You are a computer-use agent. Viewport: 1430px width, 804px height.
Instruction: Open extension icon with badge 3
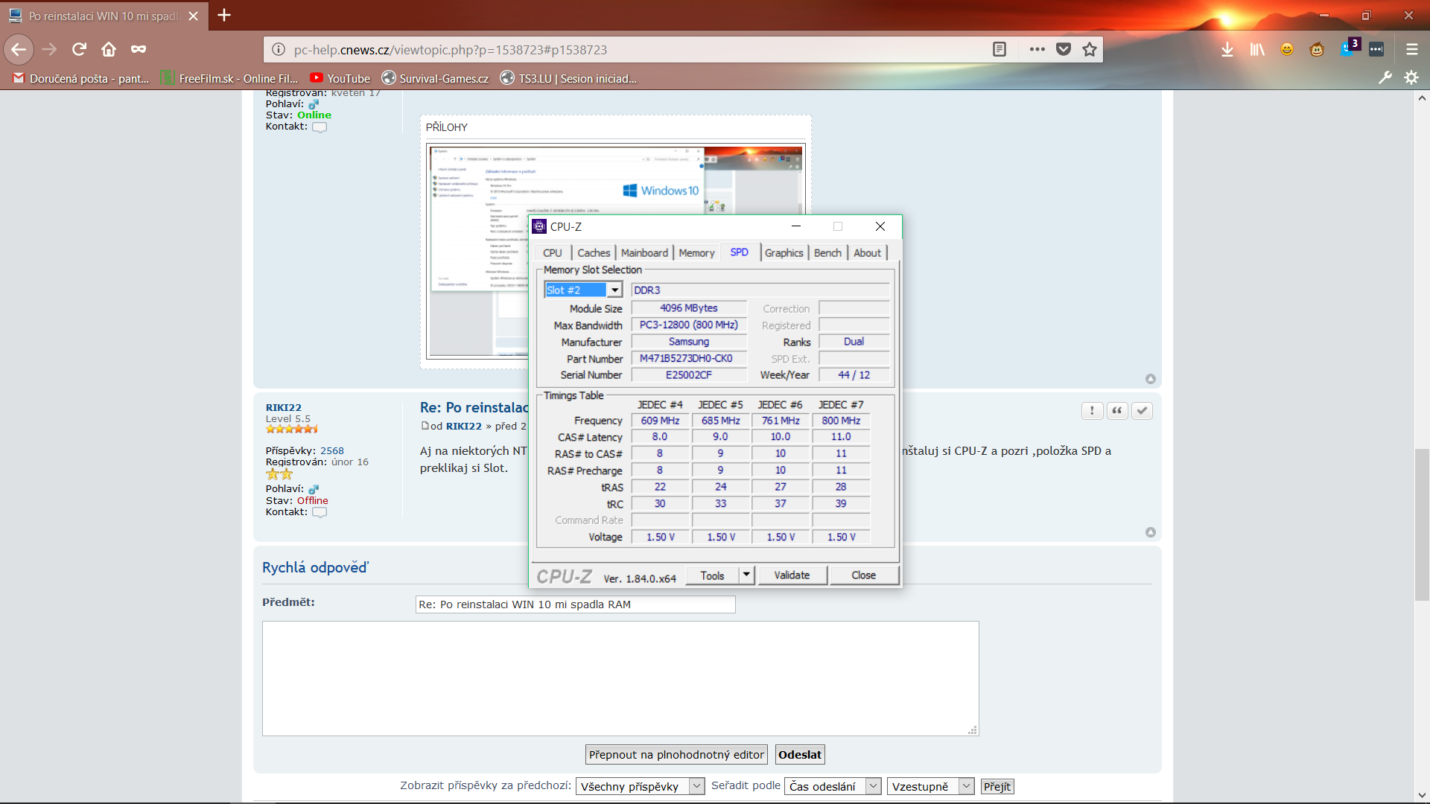pyautogui.click(x=1350, y=48)
